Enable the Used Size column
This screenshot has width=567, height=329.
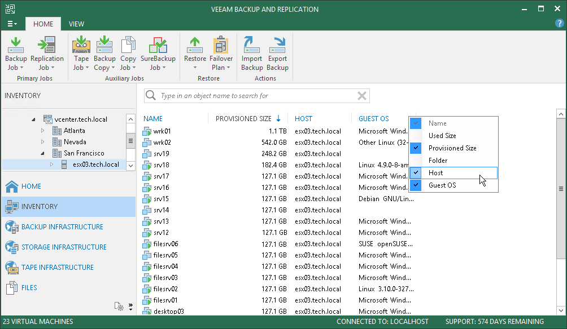[416, 136]
